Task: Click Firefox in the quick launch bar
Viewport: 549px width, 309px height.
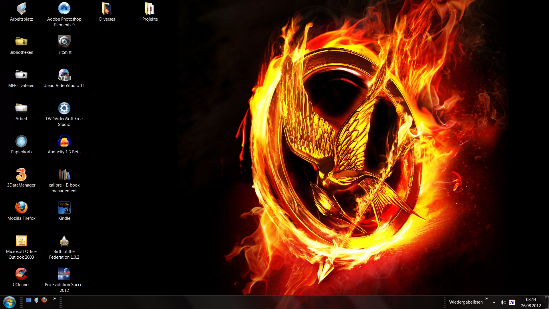Action: tap(44, 300)
